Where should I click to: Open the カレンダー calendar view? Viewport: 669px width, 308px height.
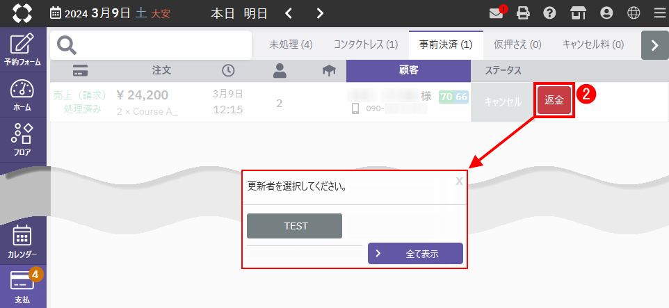coord(23,241)
